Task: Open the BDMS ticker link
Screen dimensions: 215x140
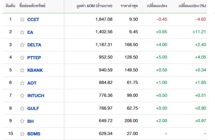Action: tap(34, 134)
